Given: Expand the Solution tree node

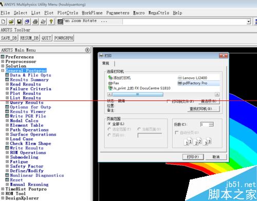Looking at the screenshot, I should coord(3,66).
